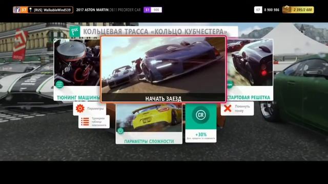Open ПАРАМЕТРЫ СЛОЖНОСТИ settings
The image size is (328, 184).
(149, 124)
